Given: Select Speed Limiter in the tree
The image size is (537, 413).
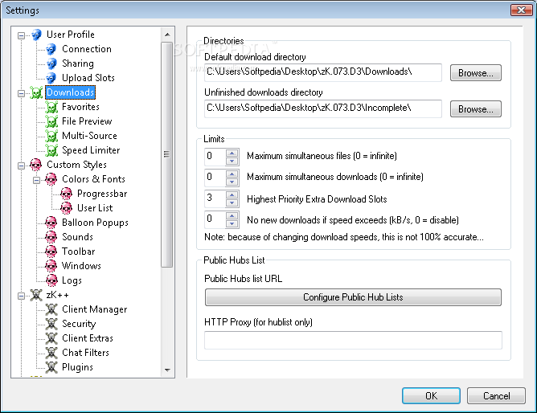Looking at the screenshot, I should (91, 150).
